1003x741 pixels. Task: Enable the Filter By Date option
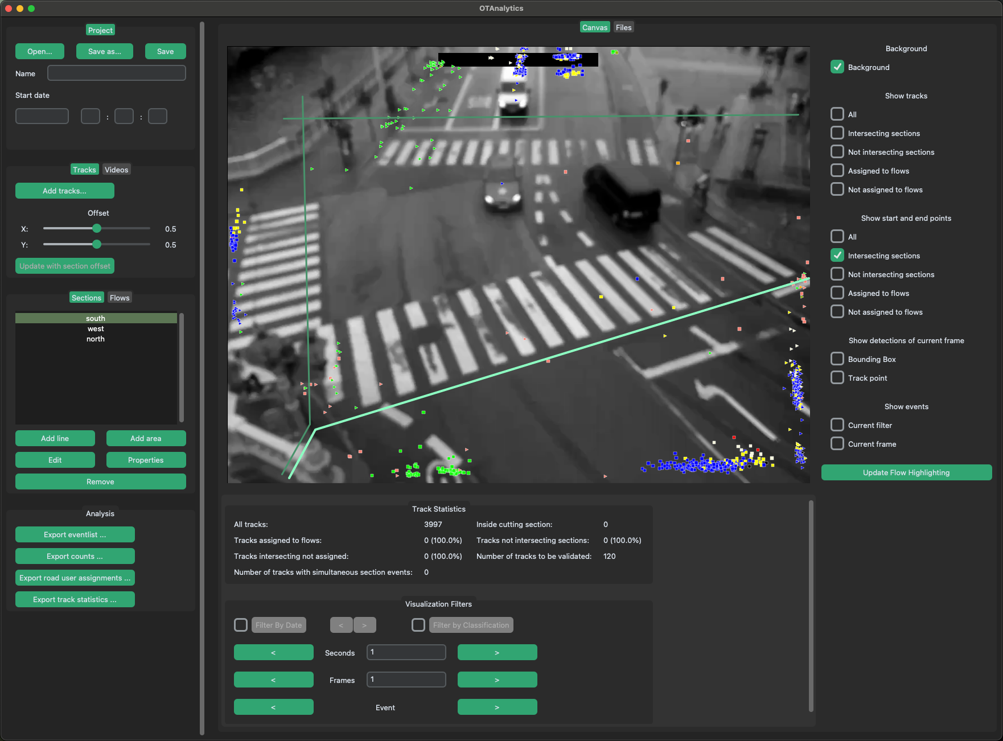coord(240,624)
